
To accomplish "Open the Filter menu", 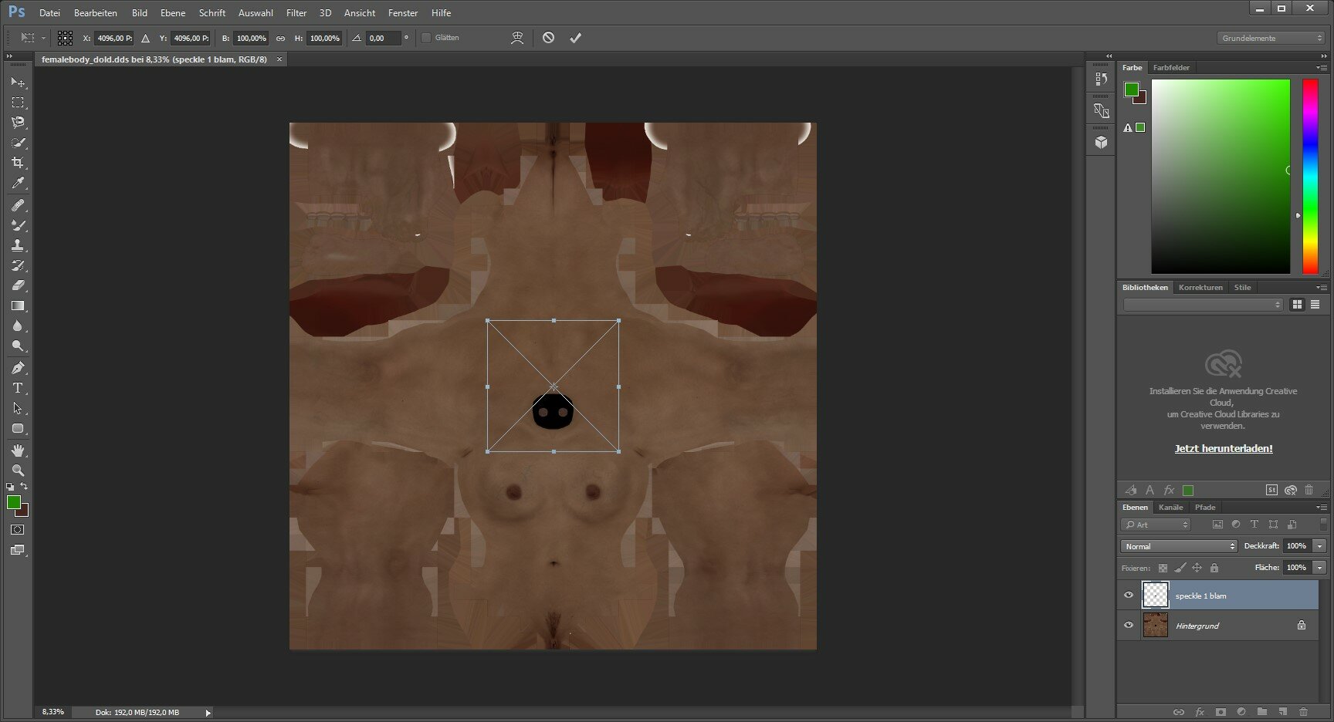I will [x=296, y=13].
